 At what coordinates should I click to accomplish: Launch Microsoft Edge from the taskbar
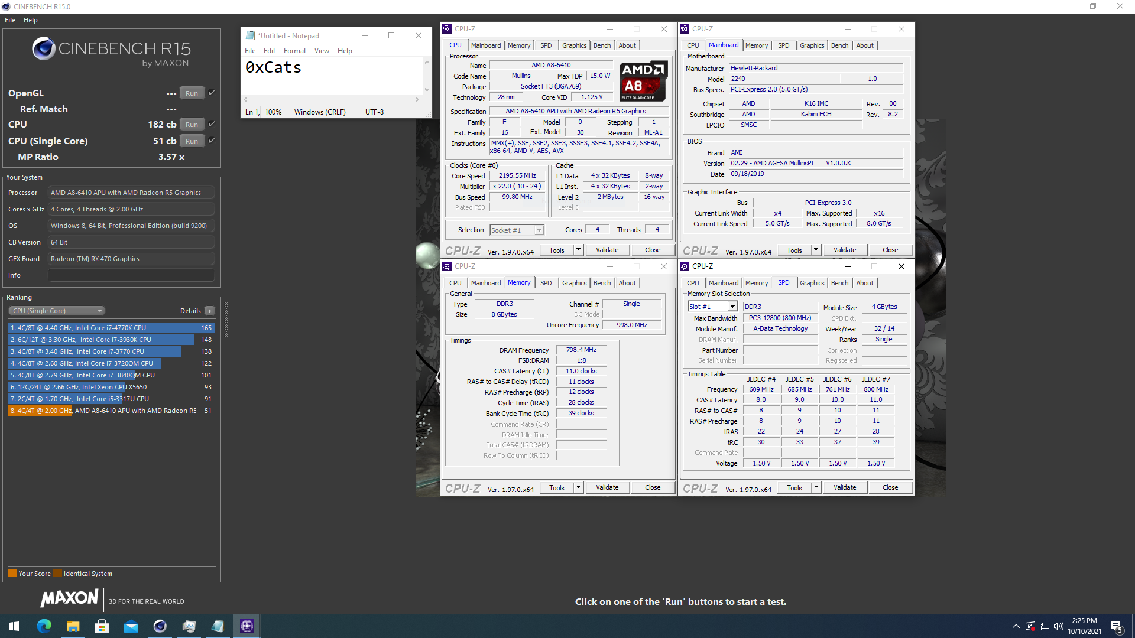[x=44, y=626]
